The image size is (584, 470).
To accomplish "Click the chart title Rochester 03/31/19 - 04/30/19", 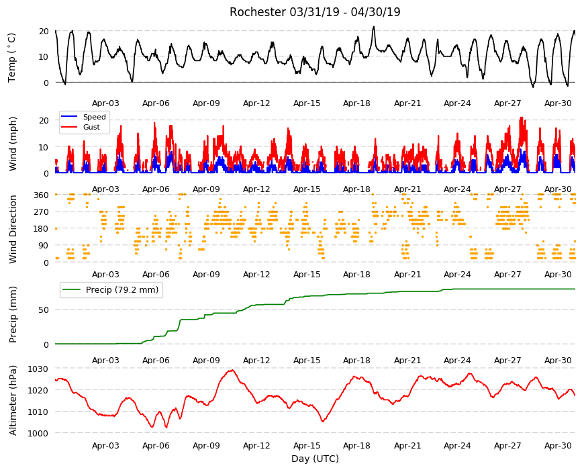I will (315, 12).
